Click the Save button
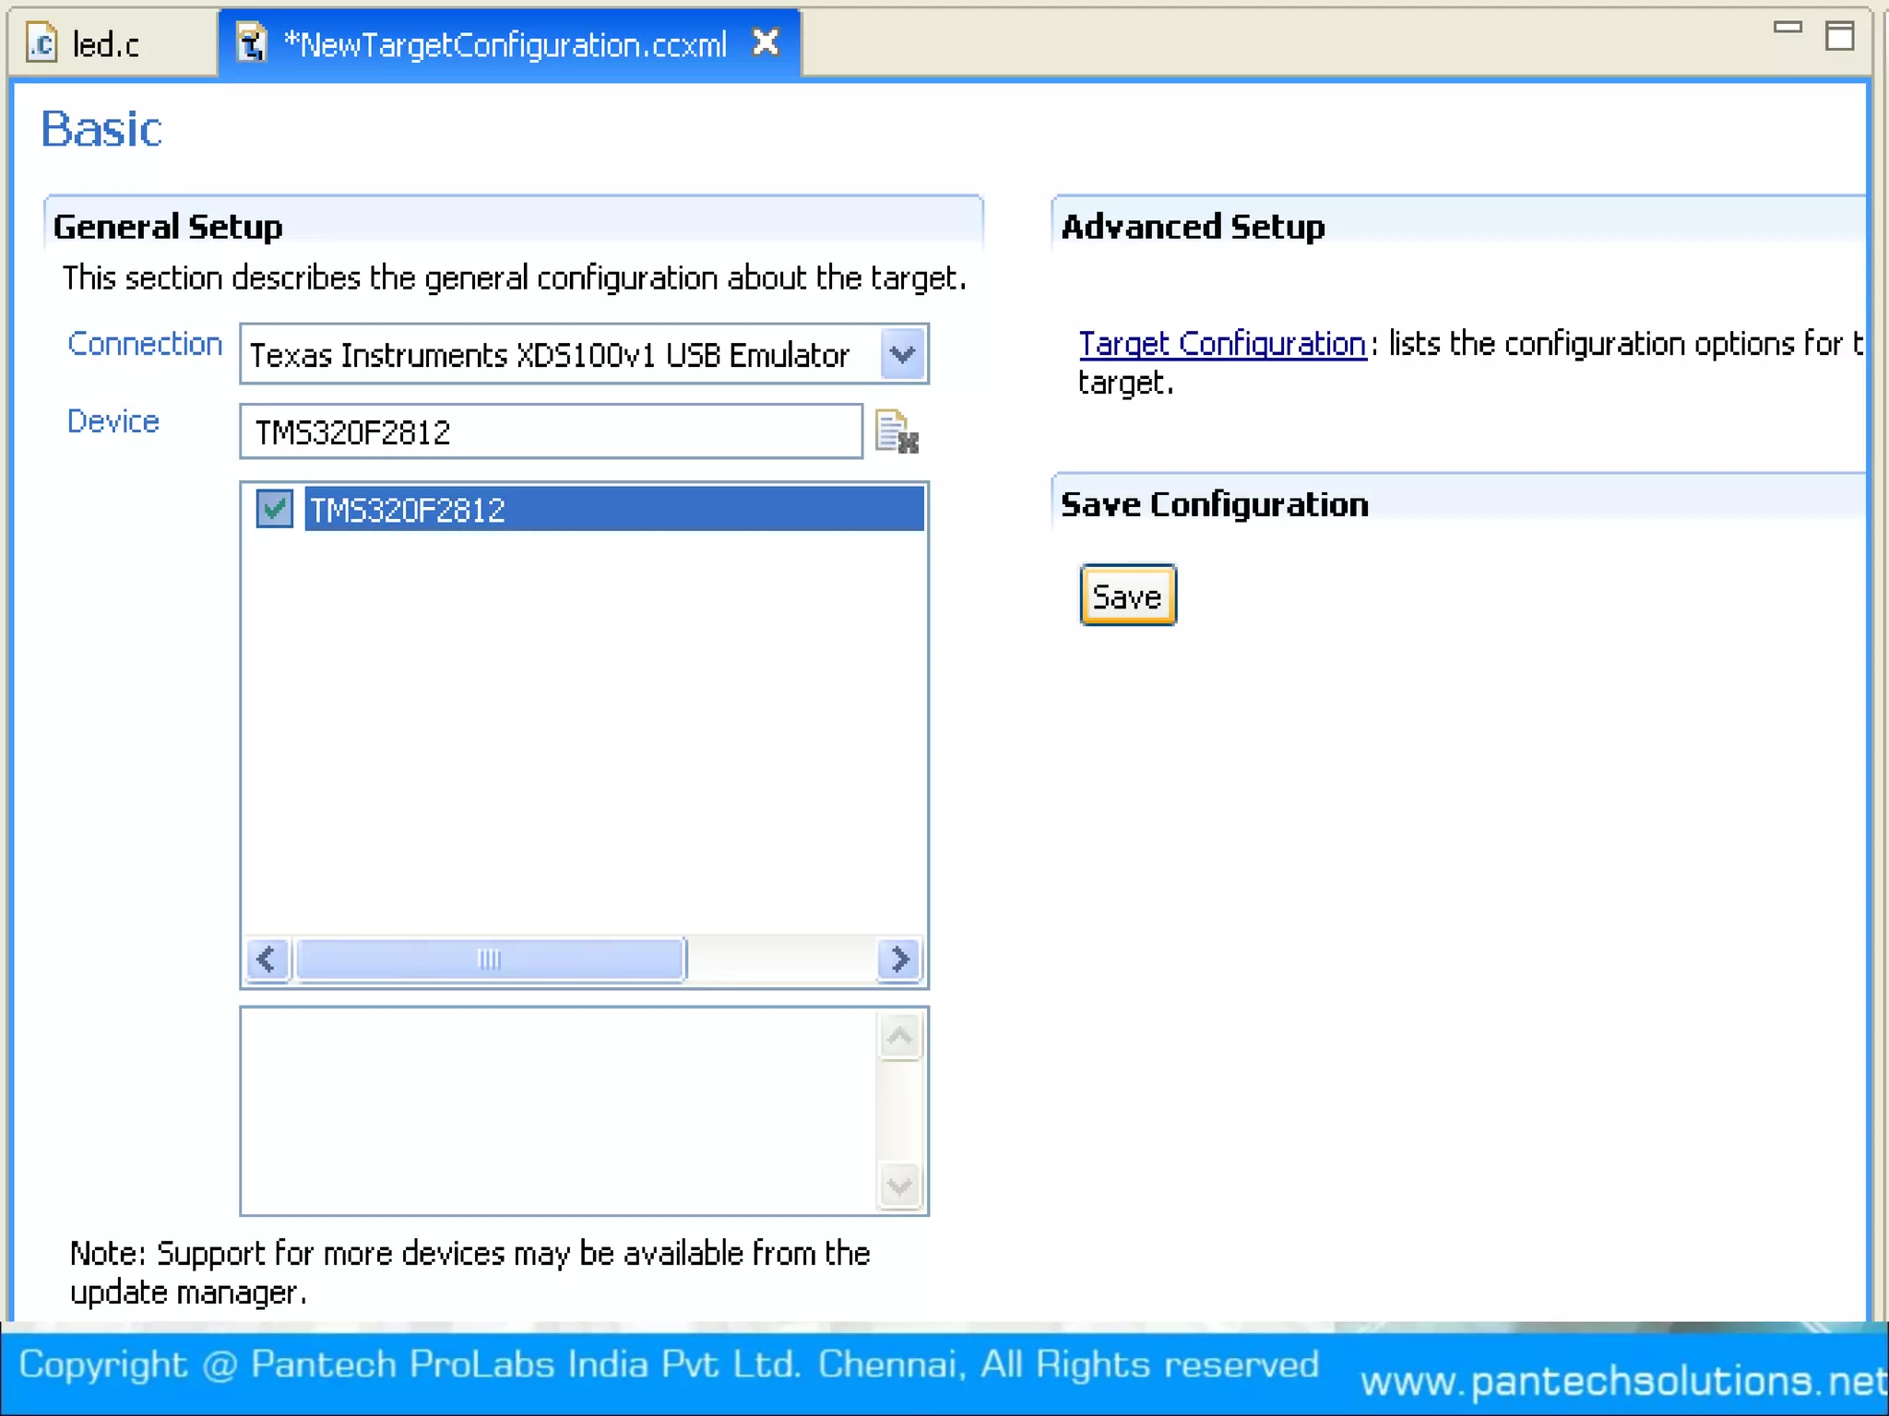 (x=1127, y=596)
